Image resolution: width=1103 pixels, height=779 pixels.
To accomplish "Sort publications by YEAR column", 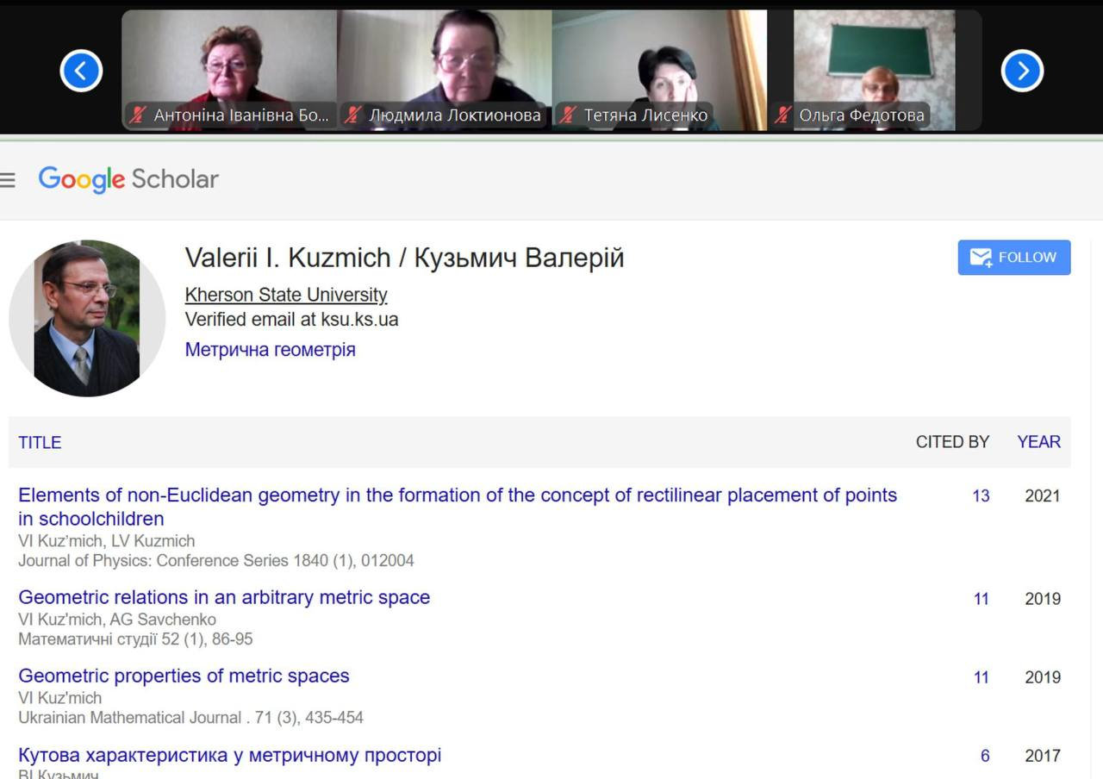I will coord(1038,442).
